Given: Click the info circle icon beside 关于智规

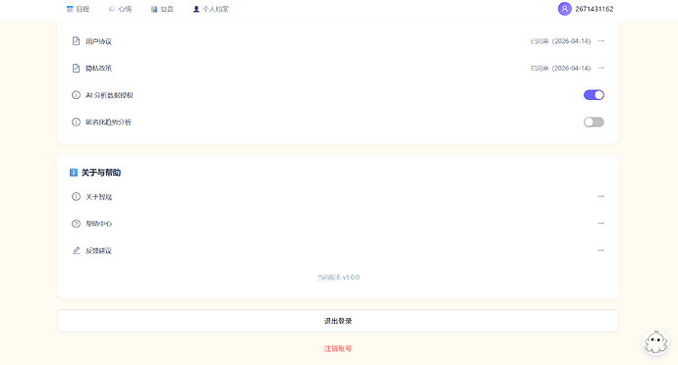Looking at the screenshot, I should point(76,196).
